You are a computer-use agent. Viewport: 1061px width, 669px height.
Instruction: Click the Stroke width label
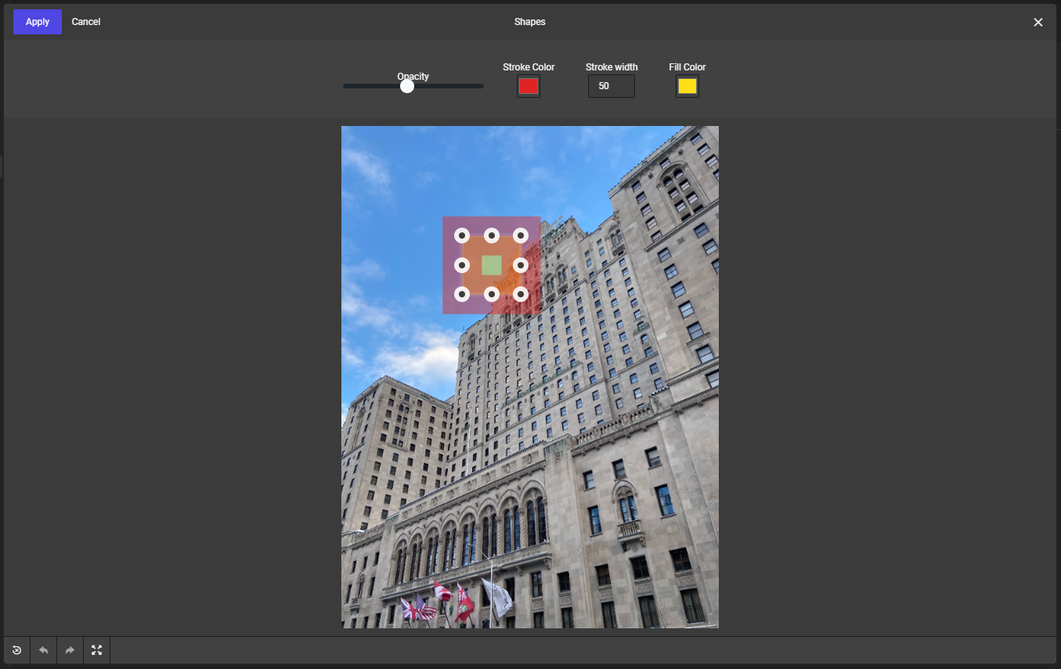pos(612,67)
